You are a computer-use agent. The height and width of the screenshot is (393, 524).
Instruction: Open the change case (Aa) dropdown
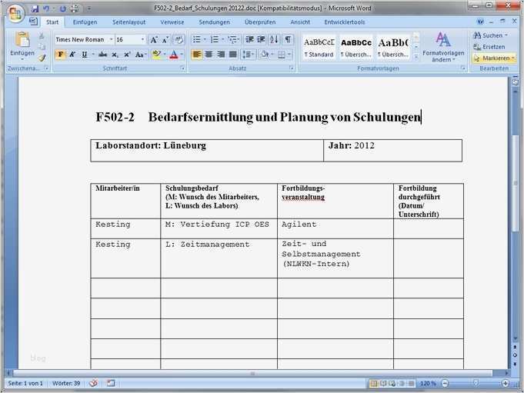140,55
